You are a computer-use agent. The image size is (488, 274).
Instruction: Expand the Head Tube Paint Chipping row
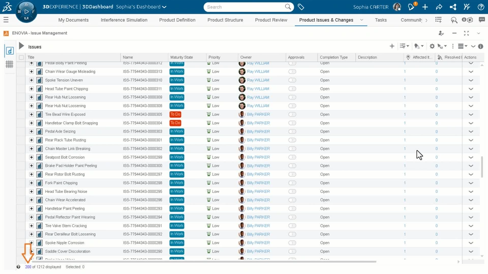click(32, 88)
